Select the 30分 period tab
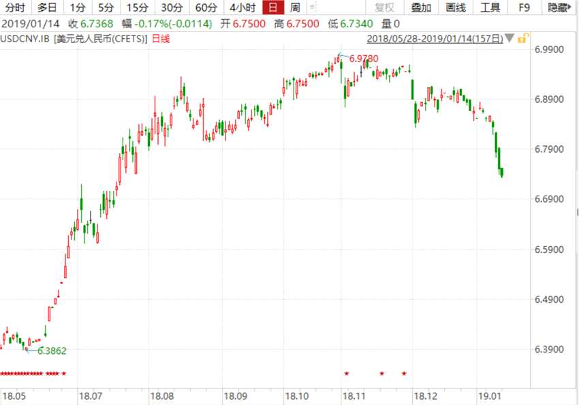Image resolution: width=579 pixels, height=405 pixels. [172, 7]
